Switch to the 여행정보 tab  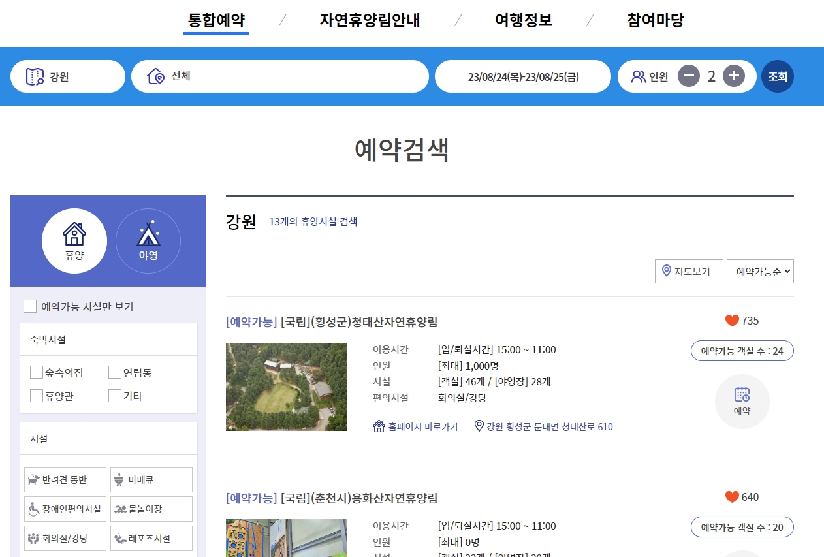[524, 20]
